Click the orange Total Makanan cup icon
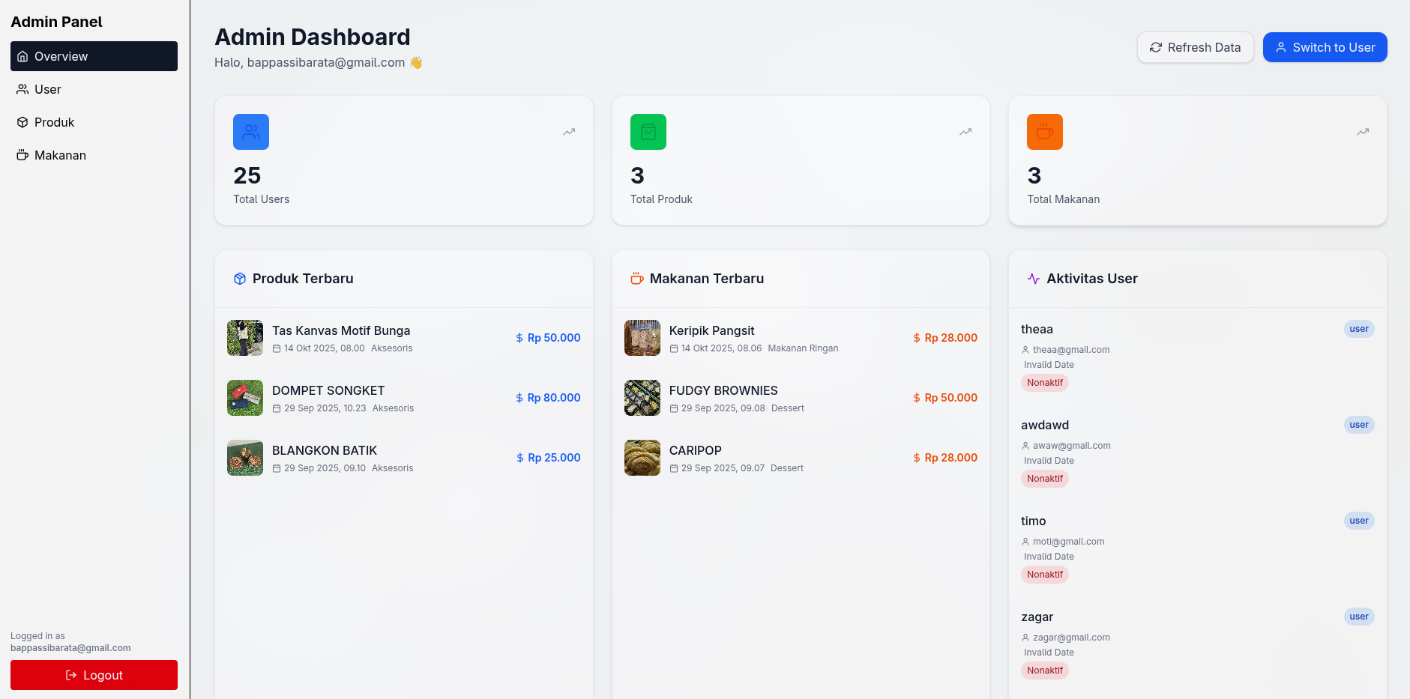Screen dimensions: 1410x699 (x=1045, y=132)
